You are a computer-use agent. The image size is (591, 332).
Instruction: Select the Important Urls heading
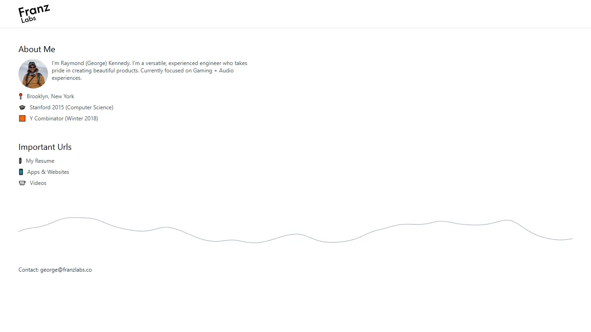pos(45,147)
